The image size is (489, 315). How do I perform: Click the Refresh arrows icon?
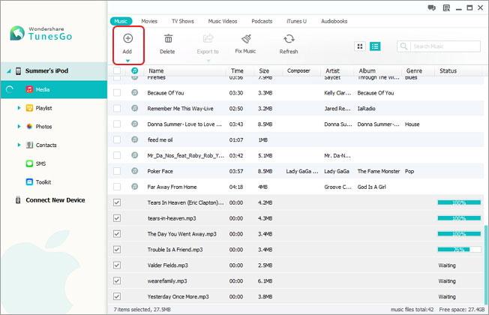pos(289,39)
